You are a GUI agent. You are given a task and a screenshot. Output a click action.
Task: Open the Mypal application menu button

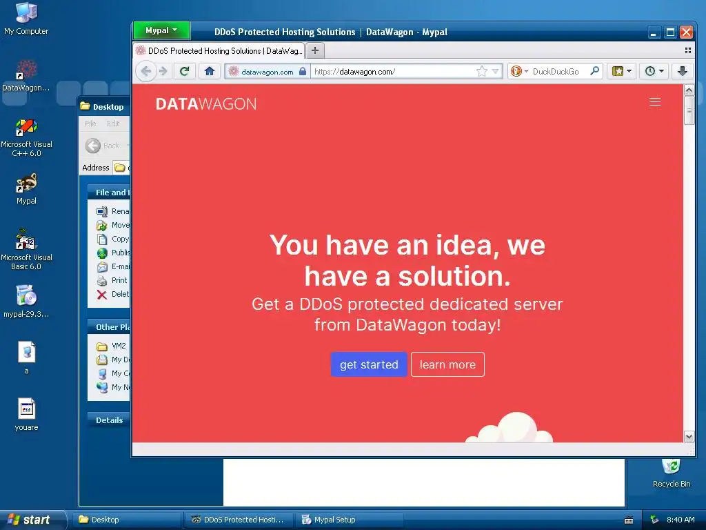click(x=161, y=30)
